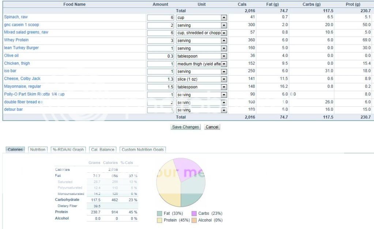The width and height of the screenshot is (374, 229).
Task: Open the Mayonnaise, regular link
Action: click(22, 87)
